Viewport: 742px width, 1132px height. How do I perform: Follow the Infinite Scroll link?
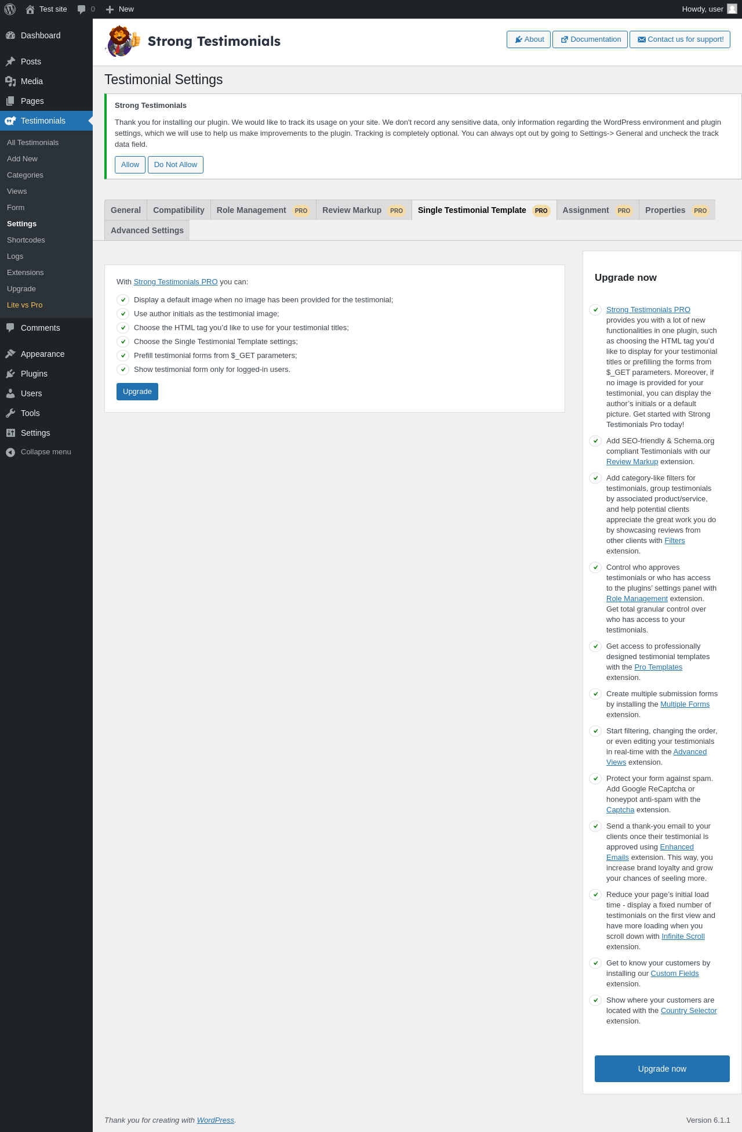point(683,936)
